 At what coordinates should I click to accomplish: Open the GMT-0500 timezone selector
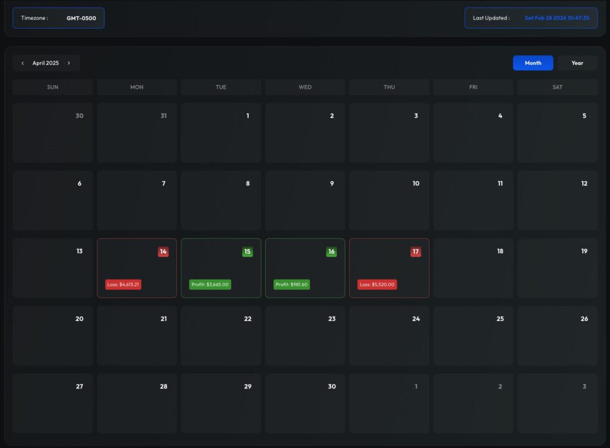(83, 18)
